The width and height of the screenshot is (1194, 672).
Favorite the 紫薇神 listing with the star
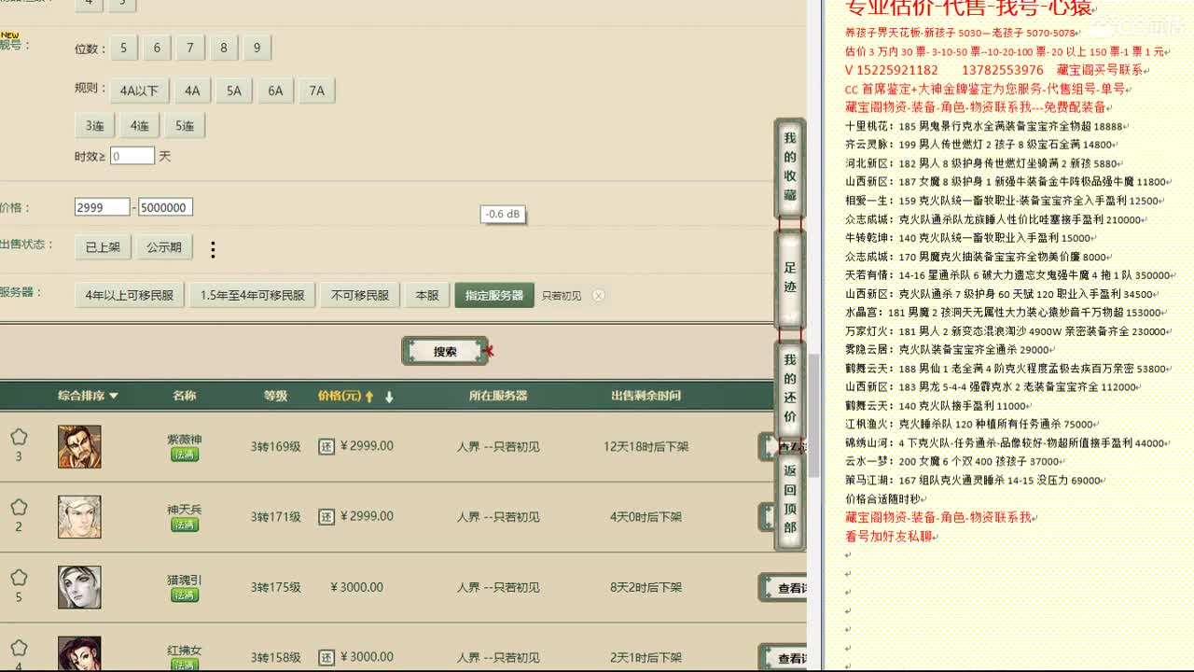(19, 437)
